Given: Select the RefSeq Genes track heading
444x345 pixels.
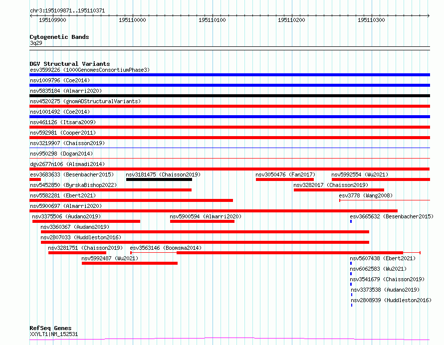Looking at the screenshot, I should tap(50, 329).
